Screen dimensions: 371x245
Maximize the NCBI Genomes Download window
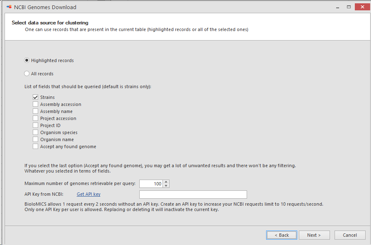pos(349,7)
